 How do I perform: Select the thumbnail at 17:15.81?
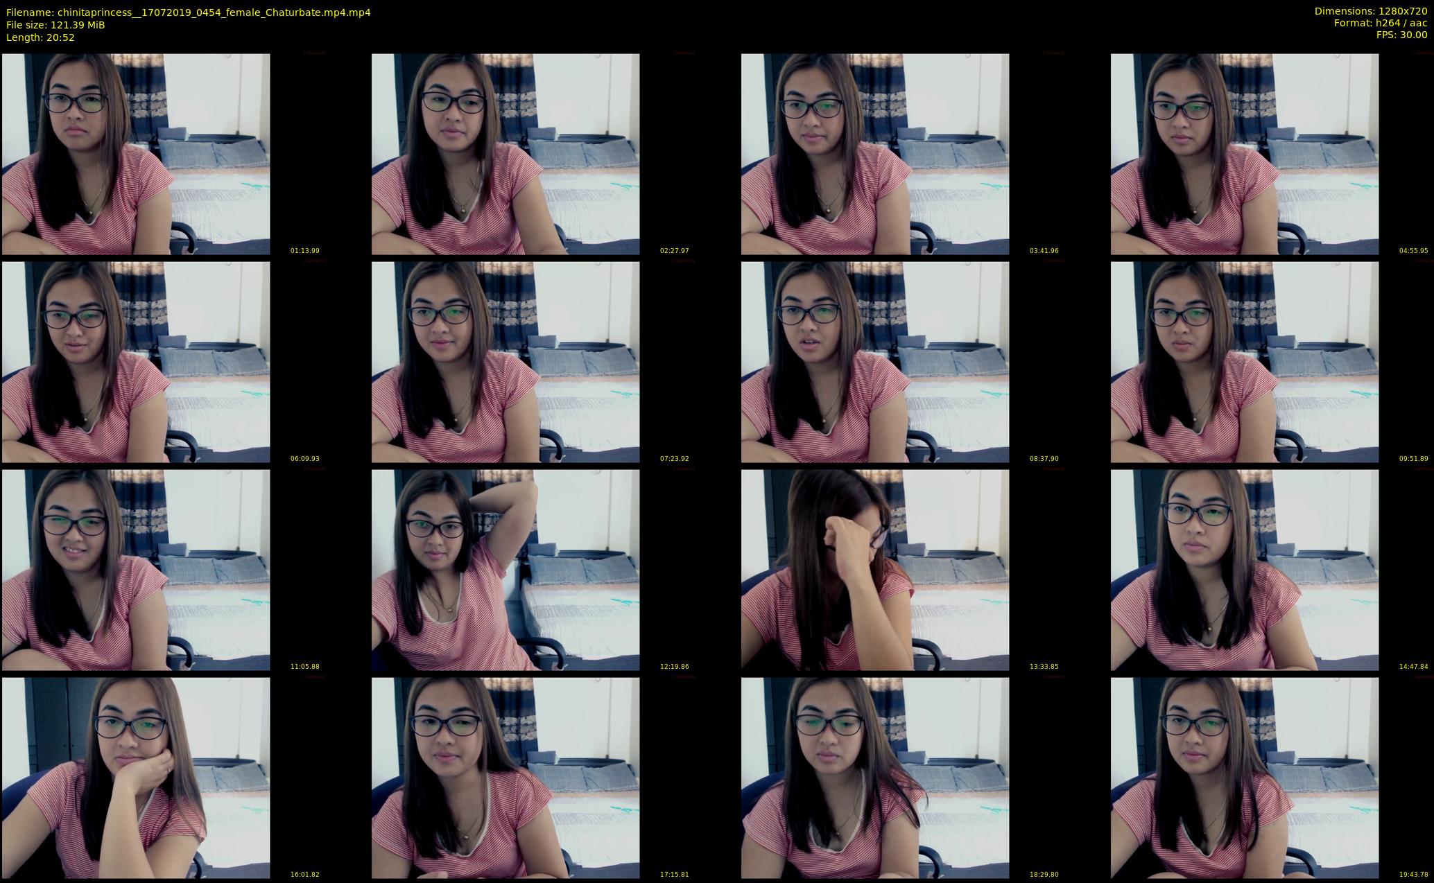tap(506, 778)
